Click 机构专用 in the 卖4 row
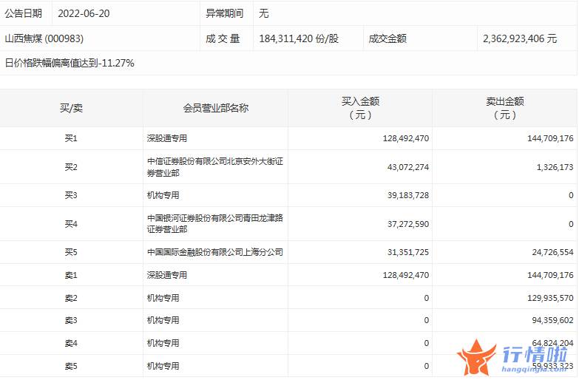Screen dimensions: 579x380 coord(163,344)
